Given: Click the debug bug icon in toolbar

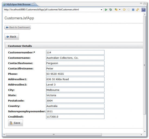Looking at the screenshot, I should click(x=111, y=10).
